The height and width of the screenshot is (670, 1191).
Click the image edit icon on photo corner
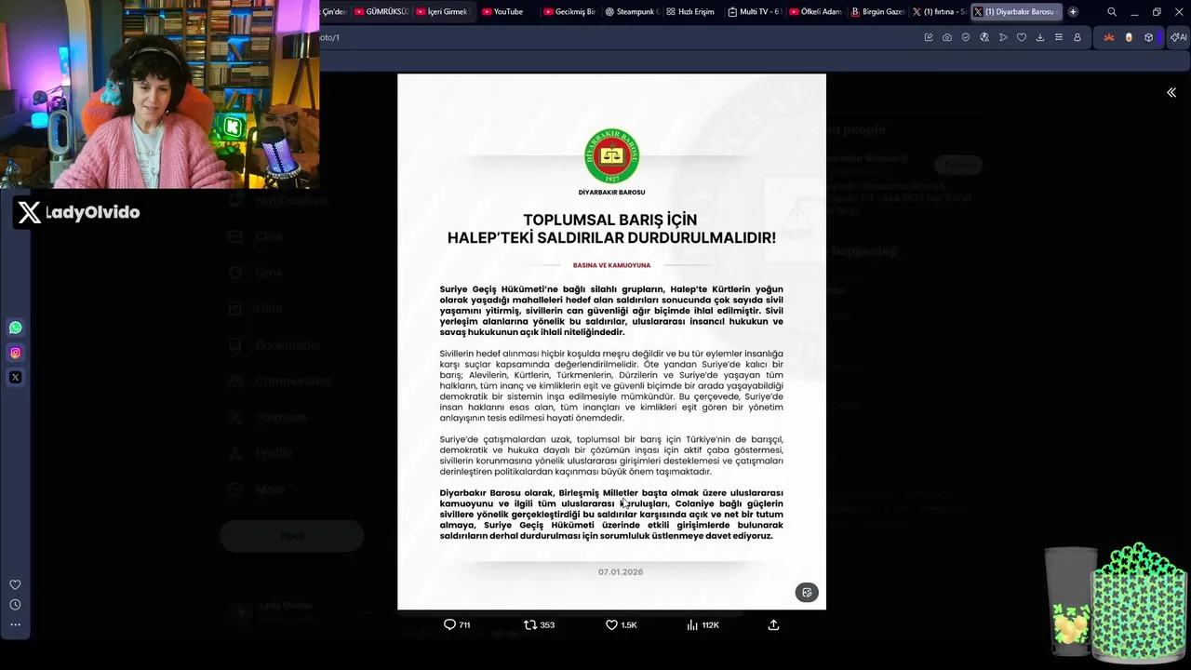pyautogui.click(x=807, y=592)
